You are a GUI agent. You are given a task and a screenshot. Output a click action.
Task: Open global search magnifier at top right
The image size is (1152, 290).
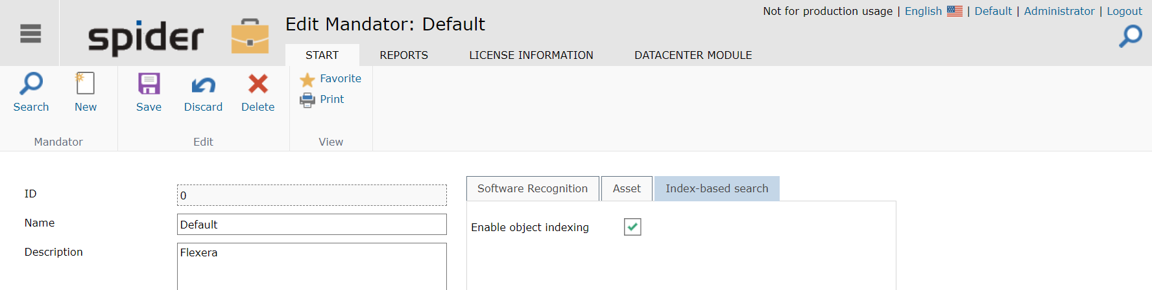click(1131, 36)
